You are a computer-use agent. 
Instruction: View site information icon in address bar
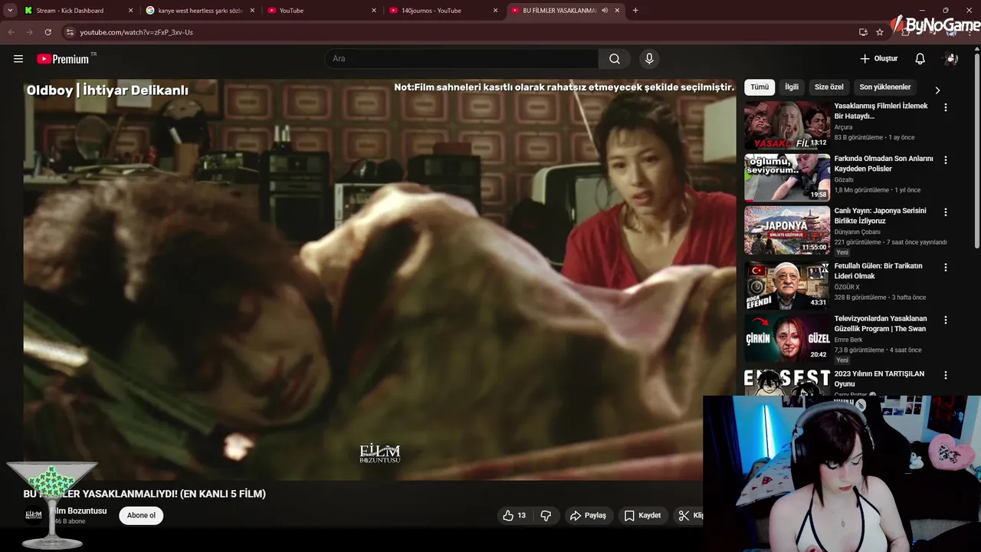[70, 32]
